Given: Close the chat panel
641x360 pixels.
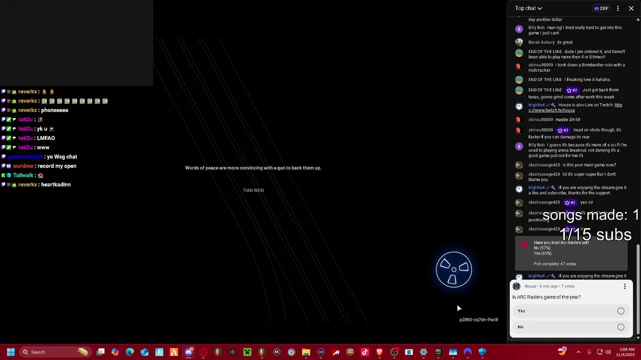Looking at the screenshot, I should pos(631,8).
